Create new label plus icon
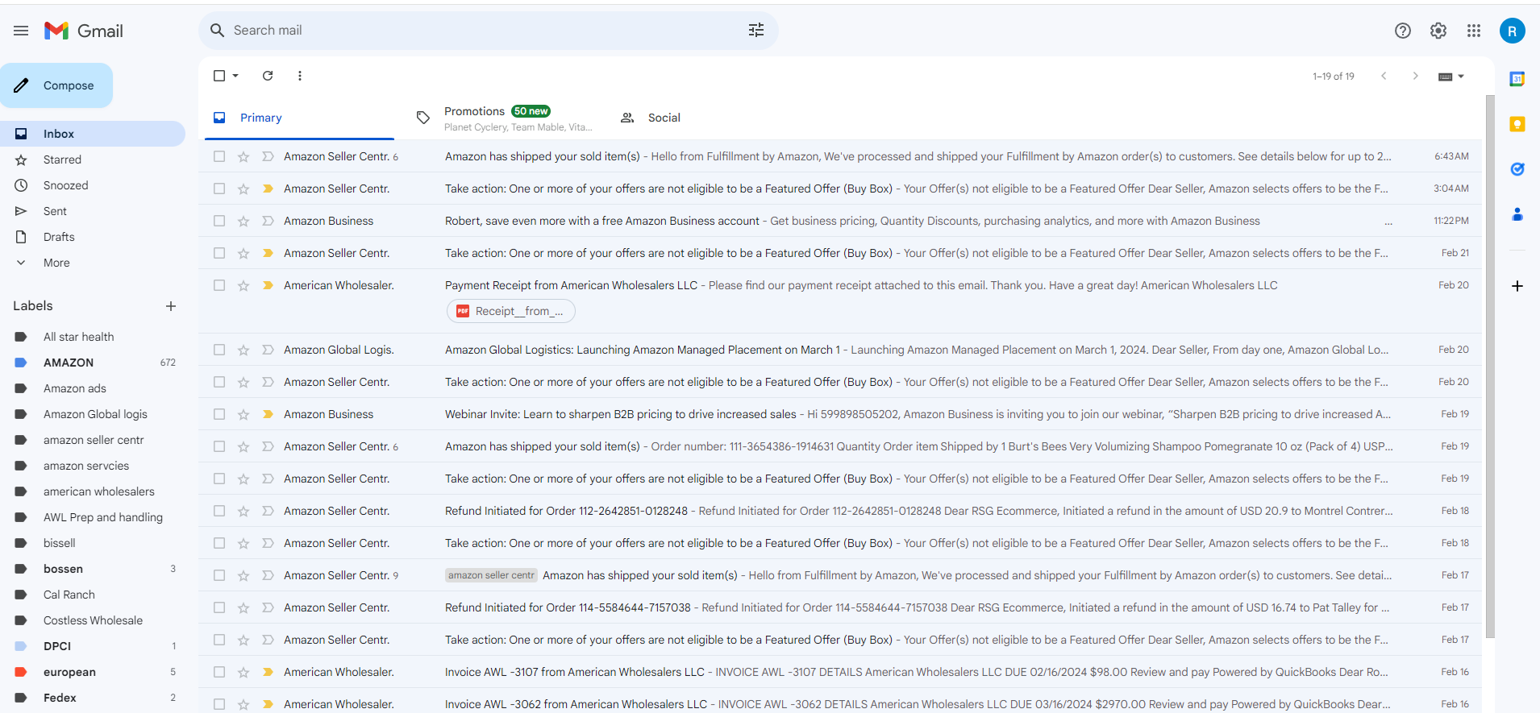 tap(171, 306)
